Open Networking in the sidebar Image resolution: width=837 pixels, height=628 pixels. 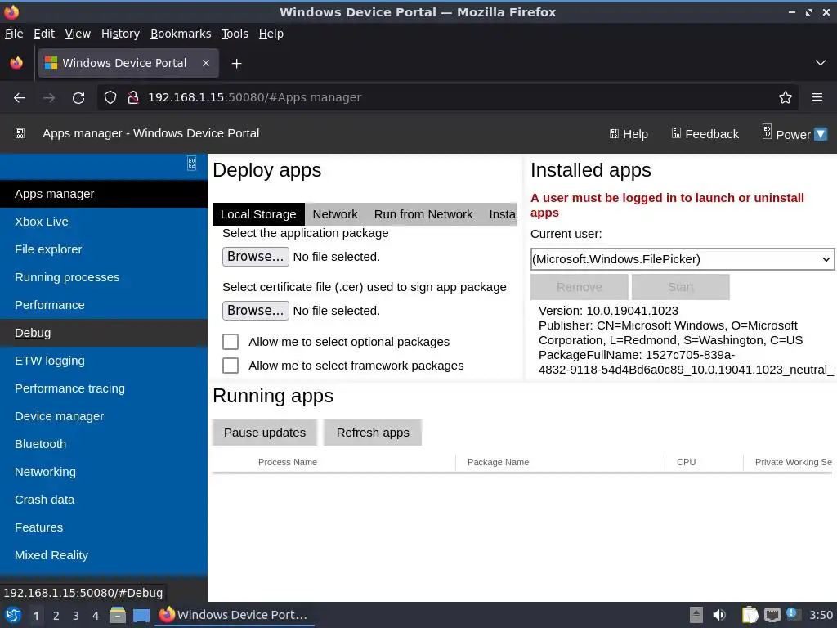click(x=104, y=472)
